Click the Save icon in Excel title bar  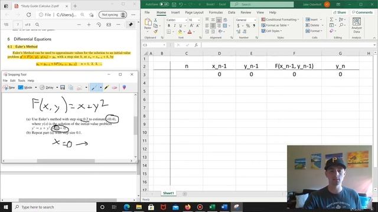pos(174,4)
